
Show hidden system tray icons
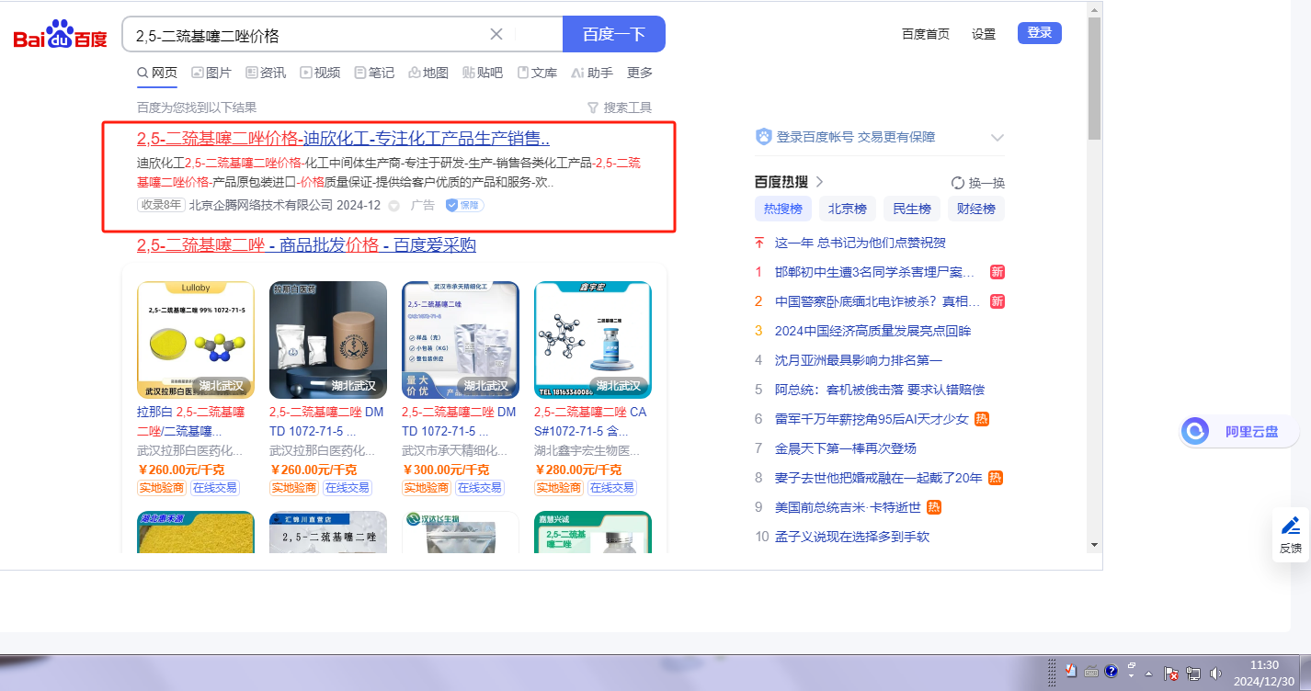1148,674
